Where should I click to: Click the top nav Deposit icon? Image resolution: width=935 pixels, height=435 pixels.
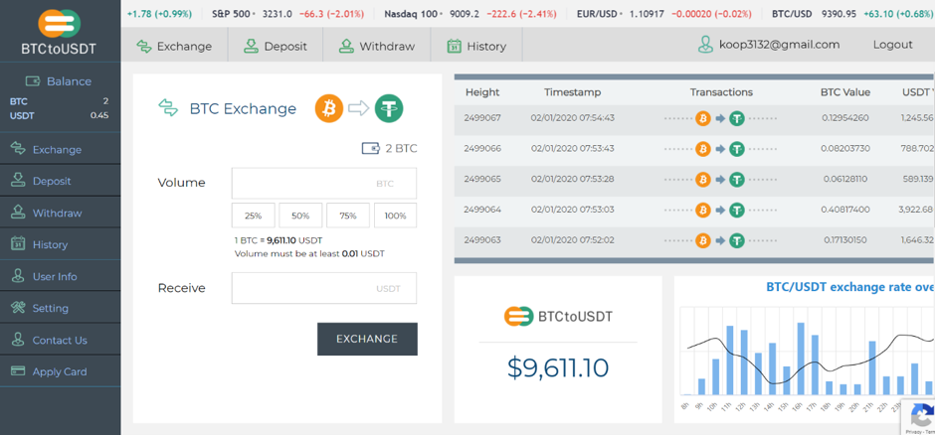click(x=251, y=46)
